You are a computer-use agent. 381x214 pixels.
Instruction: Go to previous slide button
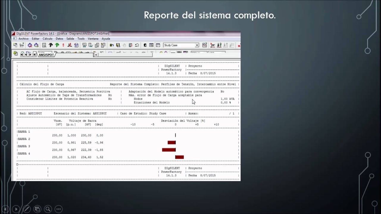5,209
